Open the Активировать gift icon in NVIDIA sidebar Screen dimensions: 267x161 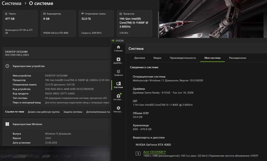pyautogui.click(x=118, y=96)
